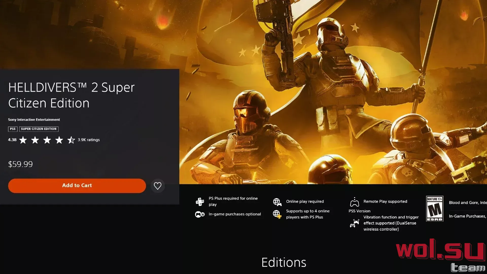Open the Sony Interactive Entertainment publisher link
This screenshot has width=487, height=274.
click(x=34, y=119)
